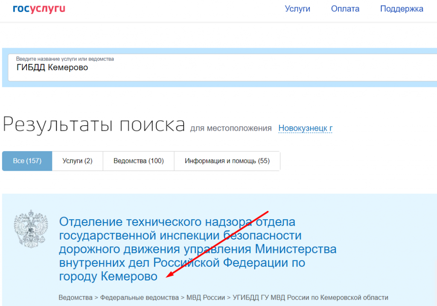Open the Gosuslugi logo home link
The width and height of the screenshot is (437, 306).
point(39,9)
